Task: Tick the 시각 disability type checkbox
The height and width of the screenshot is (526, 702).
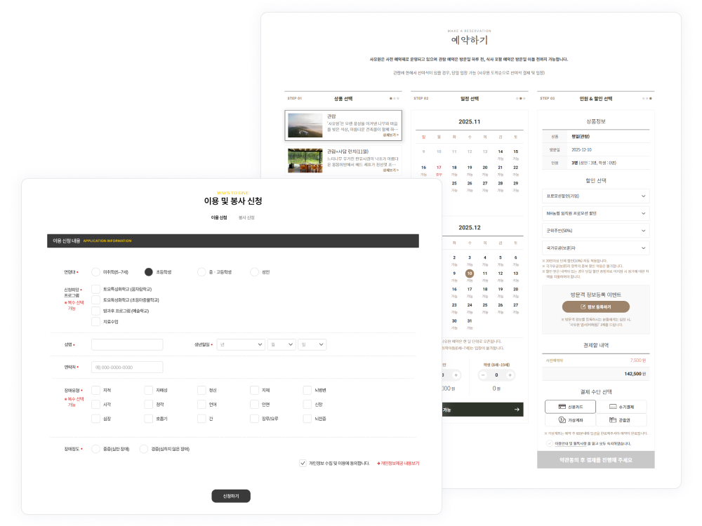Action: coord(96,405)
